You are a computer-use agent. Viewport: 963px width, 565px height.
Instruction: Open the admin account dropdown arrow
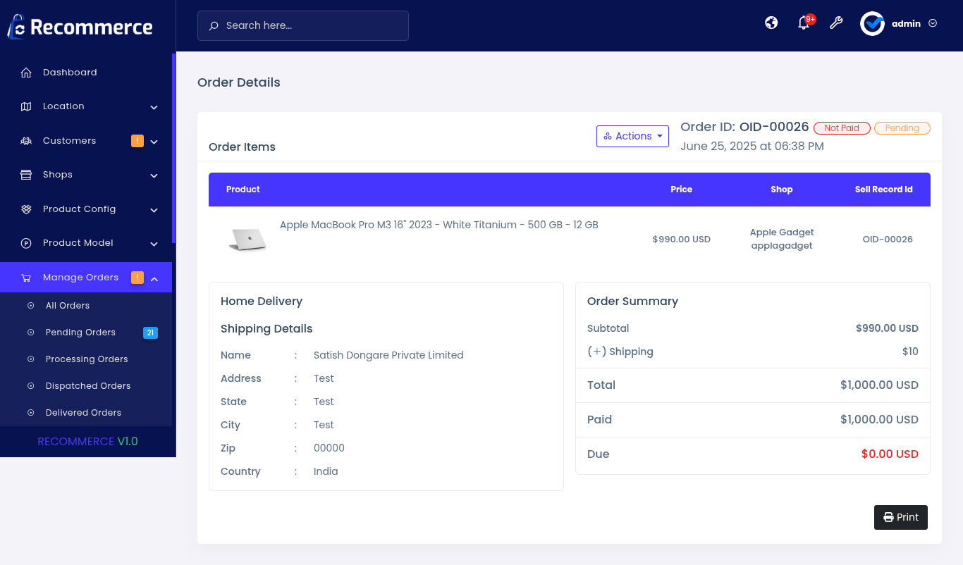pos(933,23)
